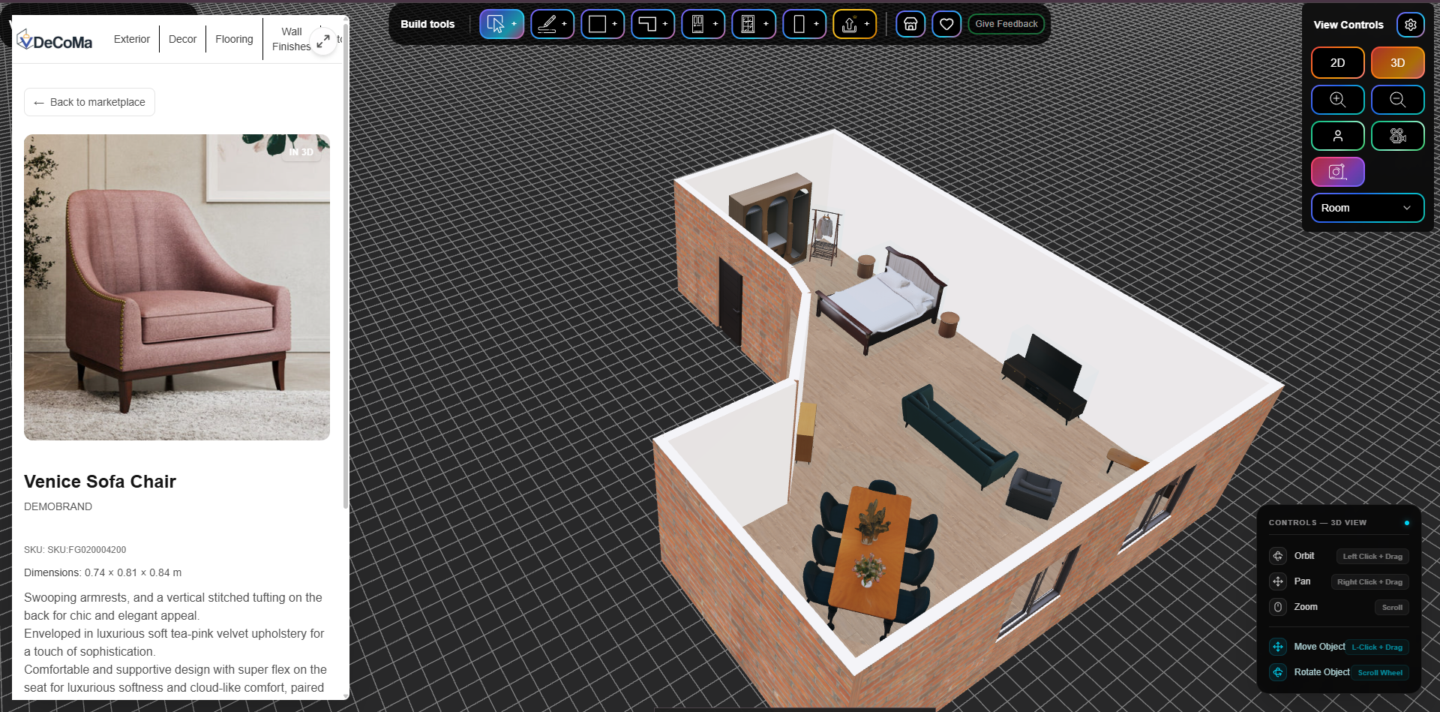
Task: Open the Decor tab
Action: coord(182,39)
